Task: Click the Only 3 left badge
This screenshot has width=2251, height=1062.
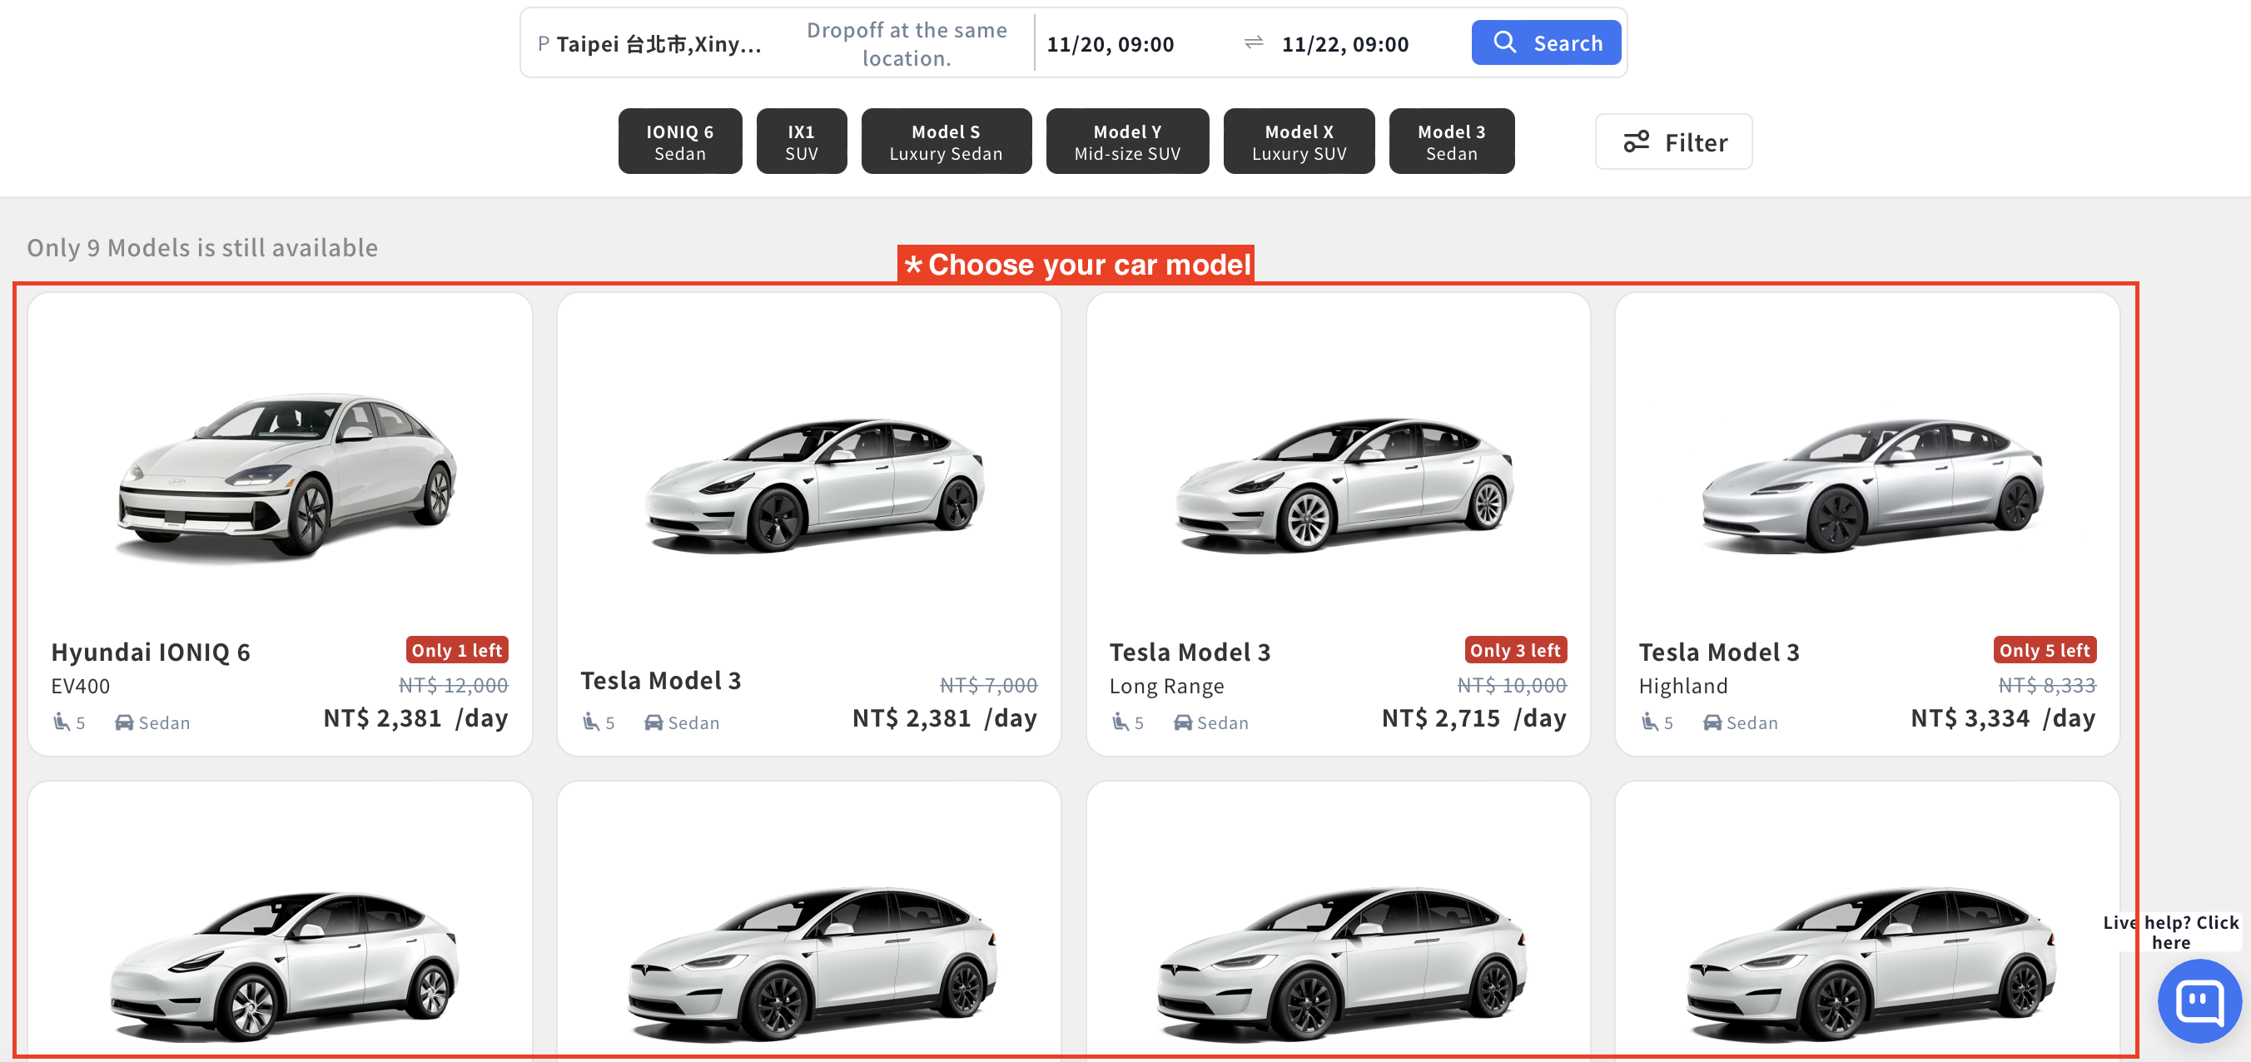Action: click(1515, 649)
